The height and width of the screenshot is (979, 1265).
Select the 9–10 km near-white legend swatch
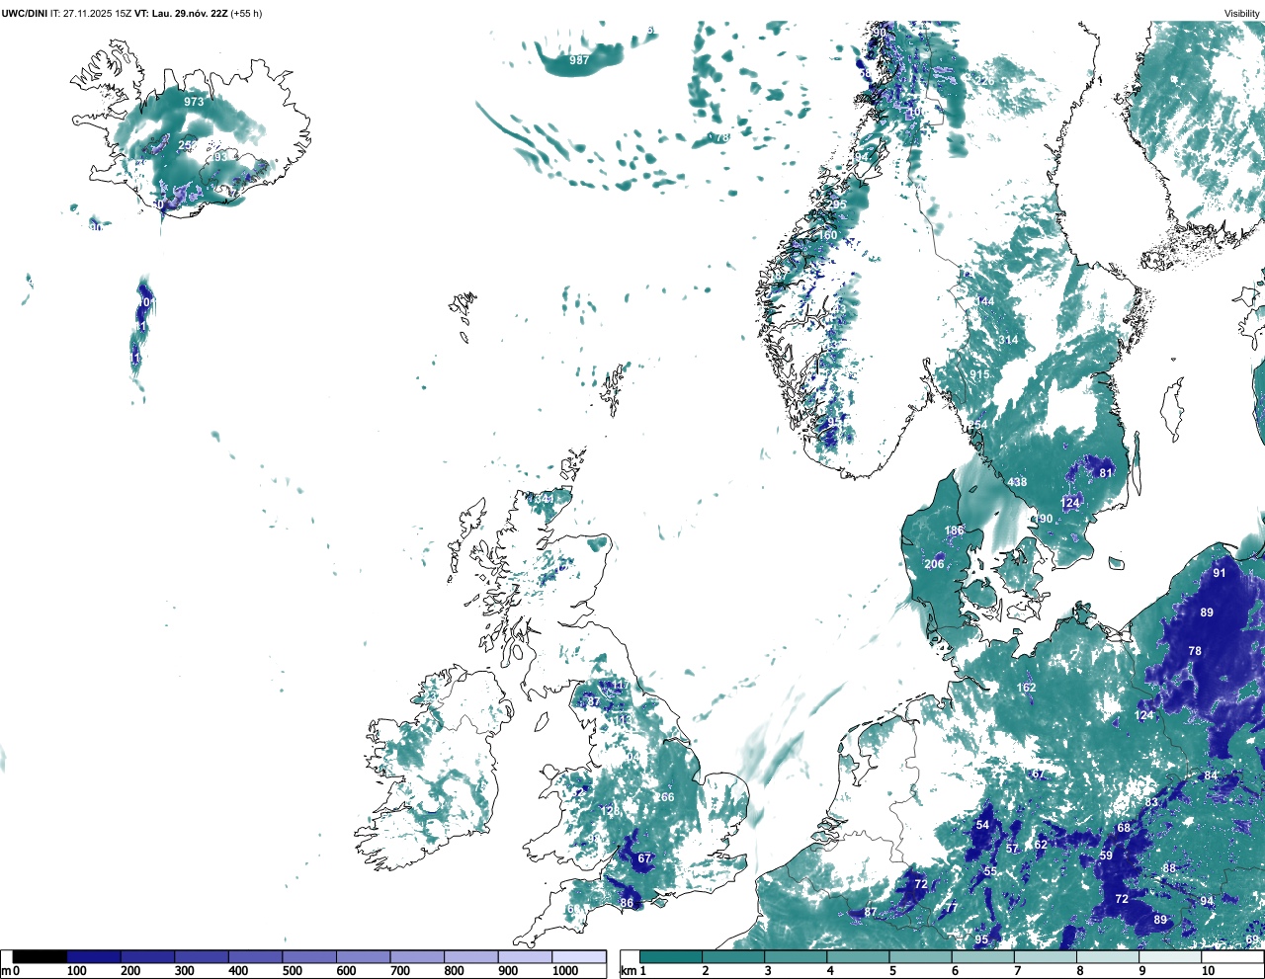(x=1171, y=957)
